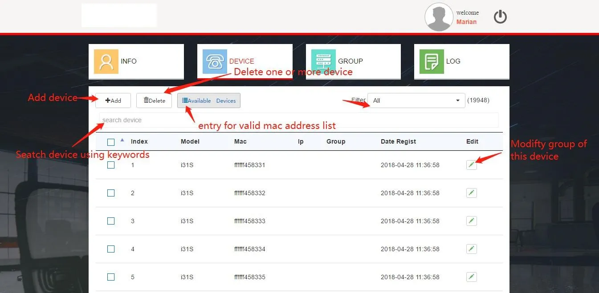Click the power/logout icon
Viewport: 599px width, 293px height.
click(x=500, y=16)
